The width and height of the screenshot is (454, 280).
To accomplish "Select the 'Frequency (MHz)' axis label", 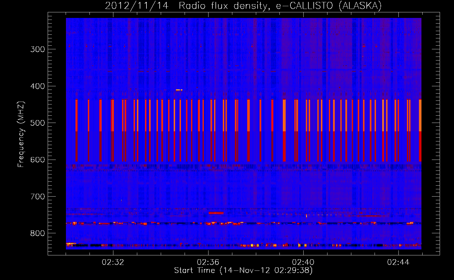I will click(x=21, y=134).
